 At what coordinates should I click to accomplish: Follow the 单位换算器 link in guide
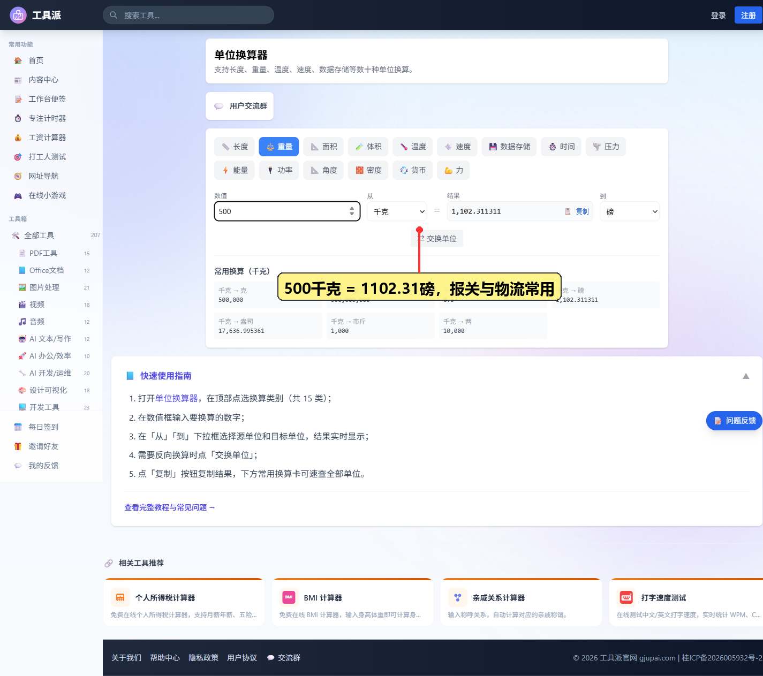tap(176, 398)
